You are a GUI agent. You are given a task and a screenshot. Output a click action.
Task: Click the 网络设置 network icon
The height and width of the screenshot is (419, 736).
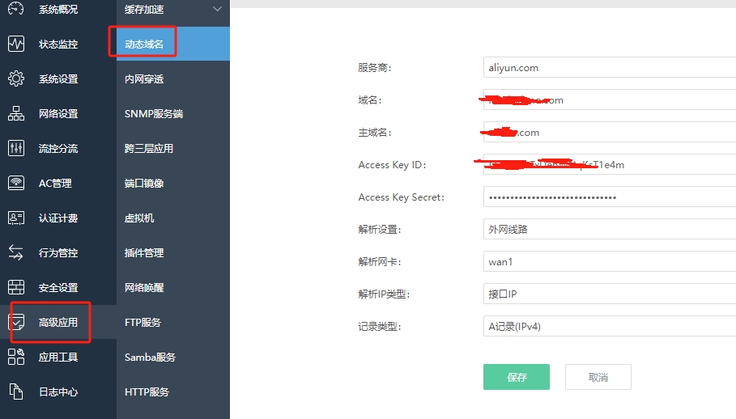point(16,113)
